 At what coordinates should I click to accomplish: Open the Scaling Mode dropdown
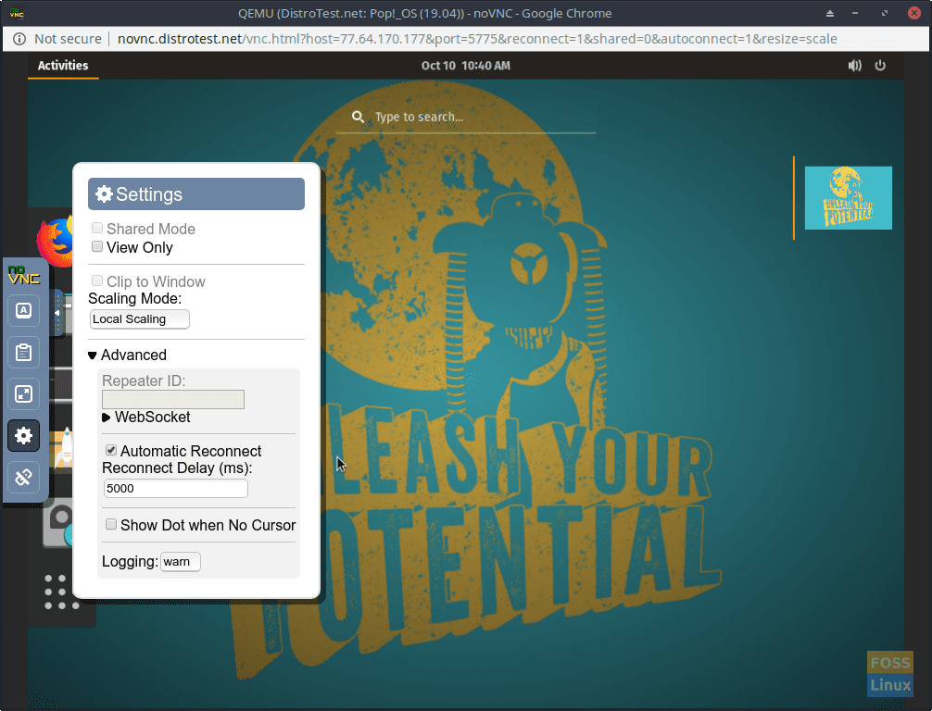(140, 319)
